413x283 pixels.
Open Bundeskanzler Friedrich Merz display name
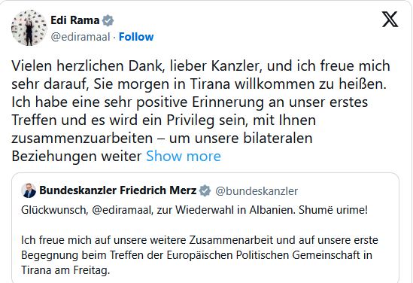[118, 190]
